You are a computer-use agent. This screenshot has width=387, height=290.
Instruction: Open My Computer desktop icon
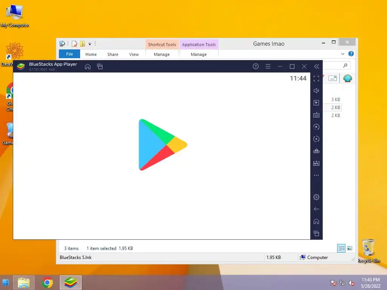pyautogui.click(x=15, y=16)
